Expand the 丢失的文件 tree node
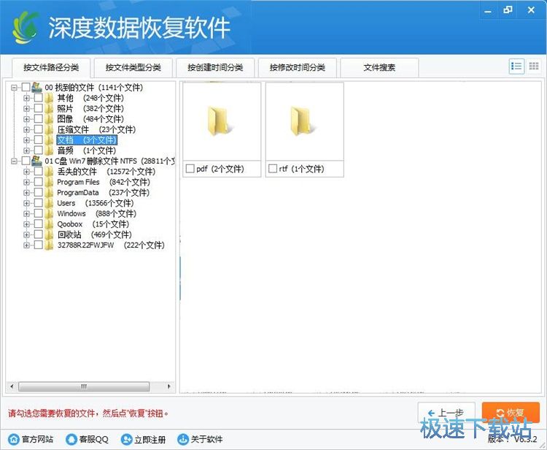This screenshot has height=450, width=547. pyautogui.click(x=26, y=172)
